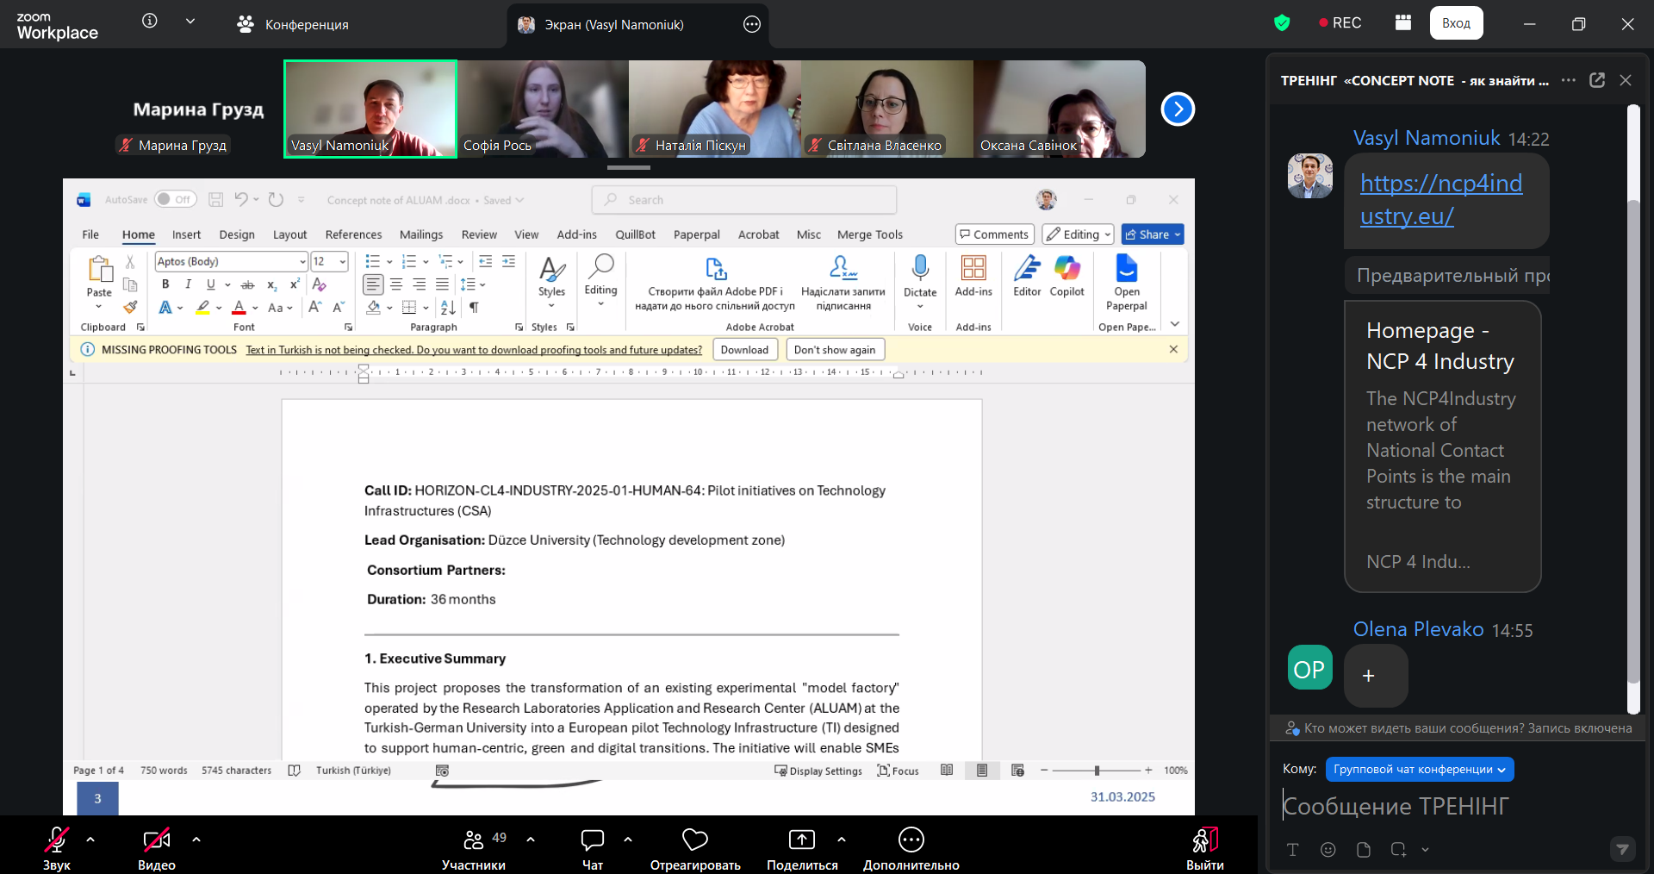Click the emoji icon in chat composer
1654x874 pixels.
(1328, 850)
